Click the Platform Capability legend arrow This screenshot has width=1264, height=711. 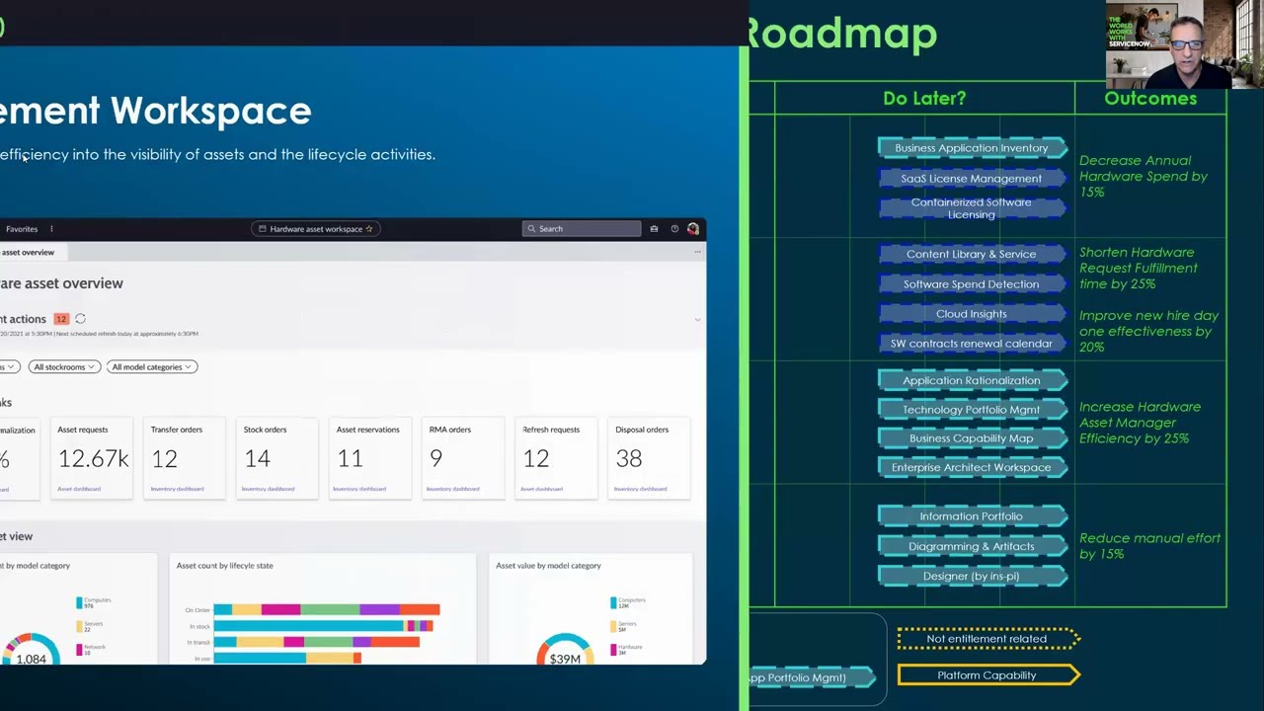988,675
